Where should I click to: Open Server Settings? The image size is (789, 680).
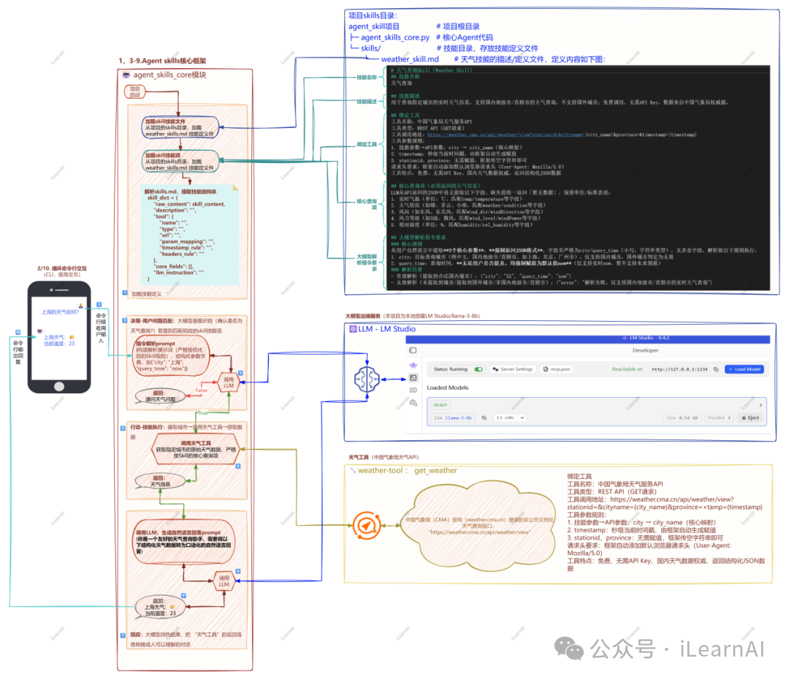click(512, 369)
